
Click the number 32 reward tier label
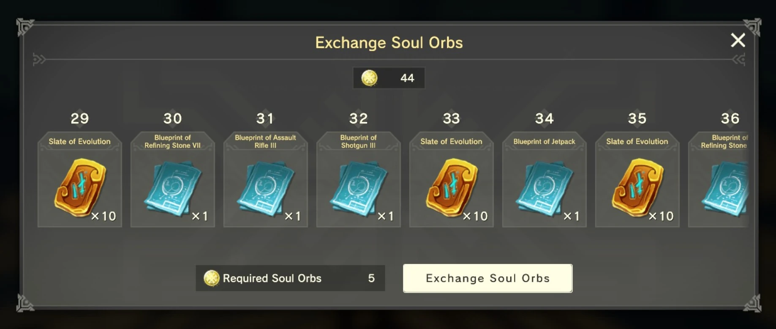coord(358,118)
